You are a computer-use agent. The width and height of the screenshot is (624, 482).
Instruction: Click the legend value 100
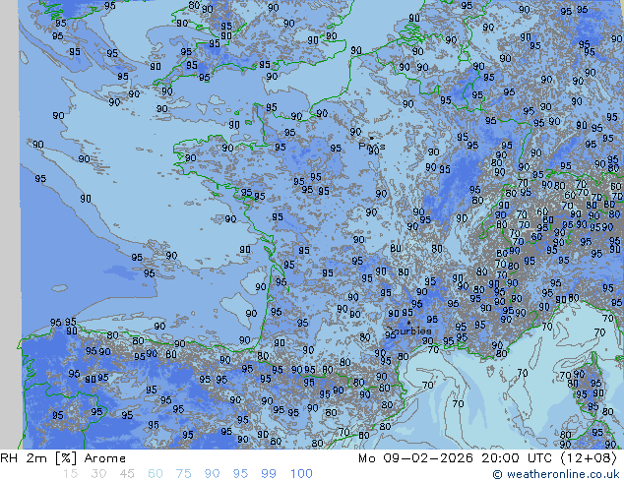tap(301, 474)
